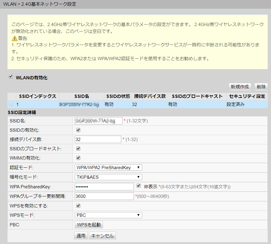
Task: Click the SSIDインデックス column header
Action: [38, 96]
